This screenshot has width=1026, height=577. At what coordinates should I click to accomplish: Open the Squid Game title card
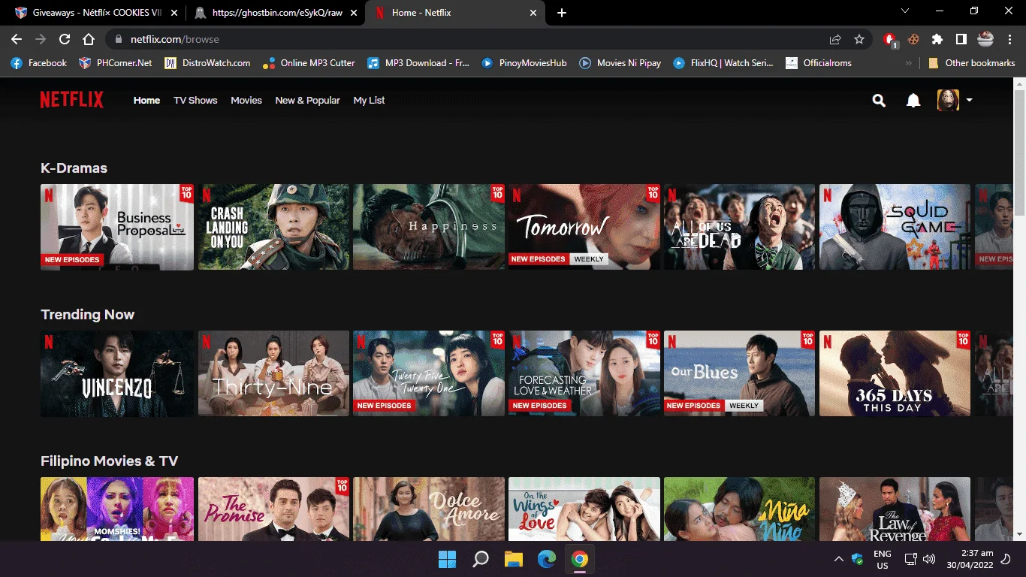pos(895,227)
